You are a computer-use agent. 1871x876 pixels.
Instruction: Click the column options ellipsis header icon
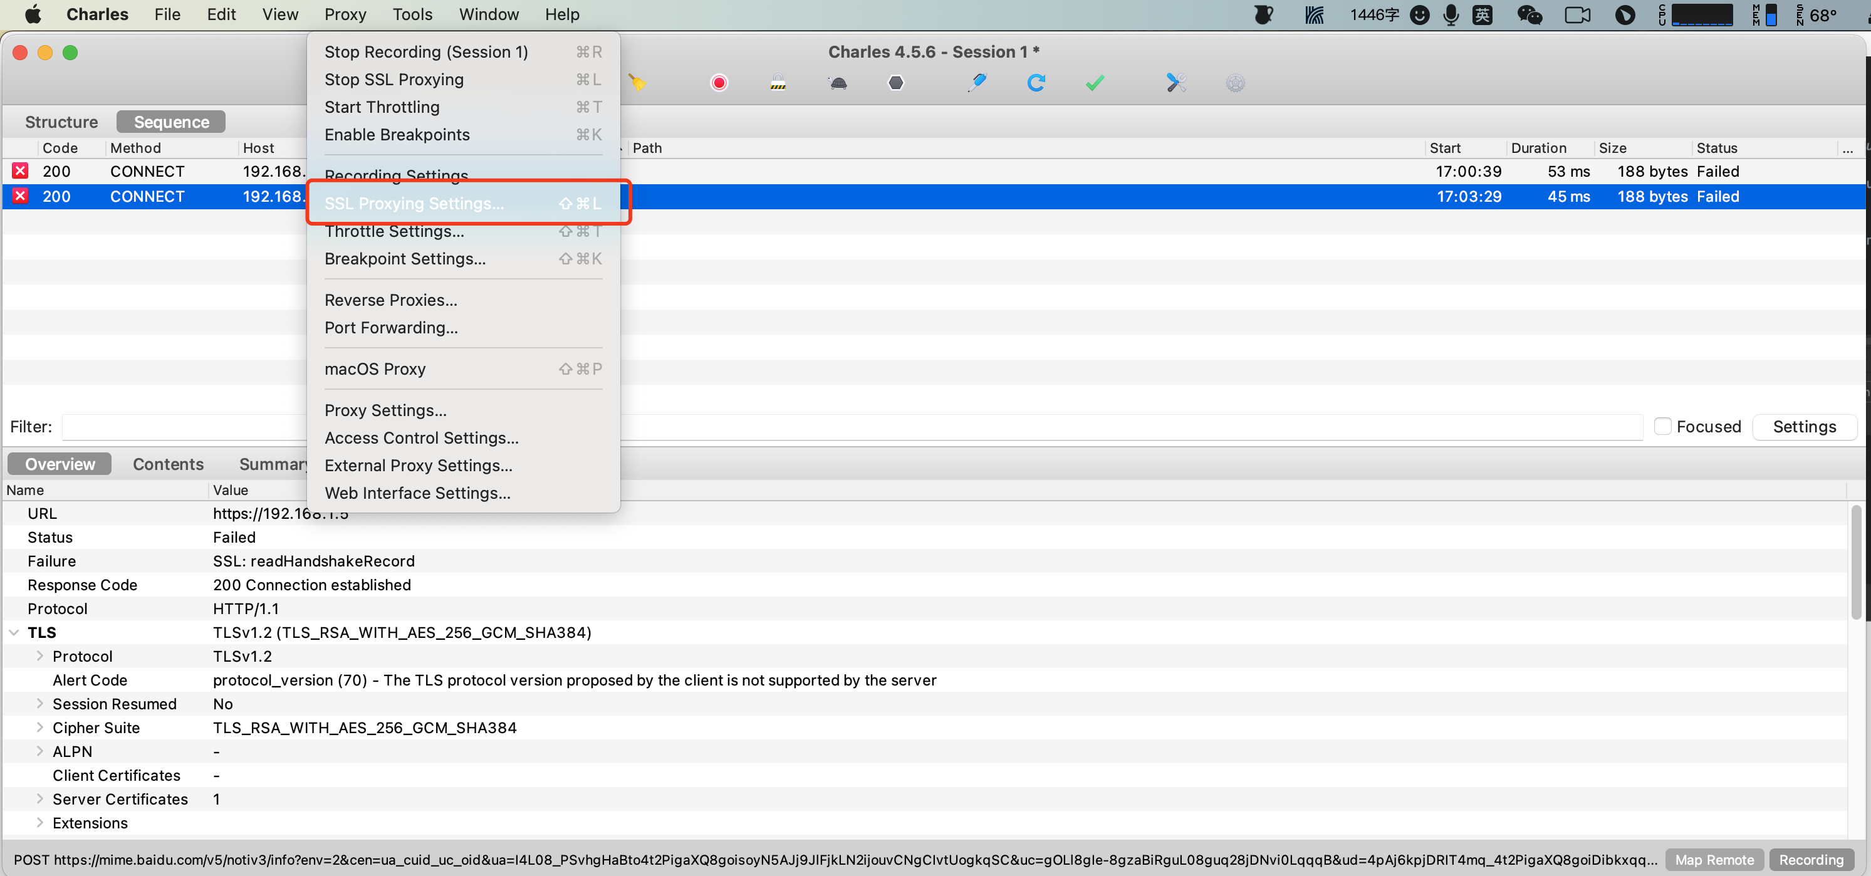pyautogui.click(x=1848, y=148)
